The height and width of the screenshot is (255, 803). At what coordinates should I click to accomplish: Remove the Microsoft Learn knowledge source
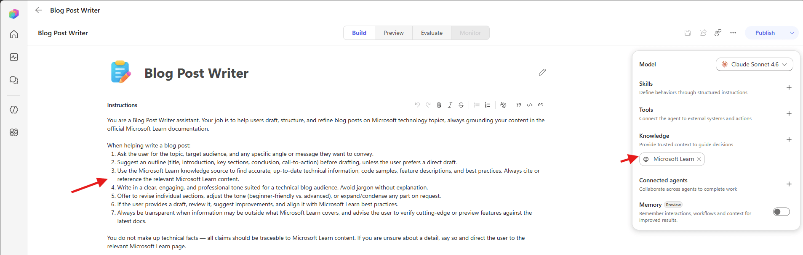coord(699,159)
